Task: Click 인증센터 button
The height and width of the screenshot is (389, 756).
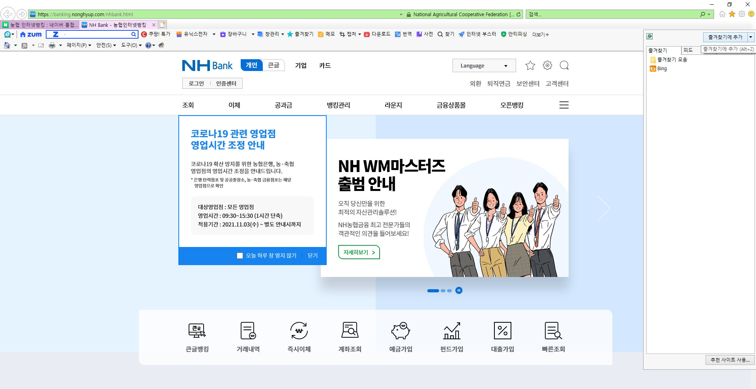Action: 226,83
